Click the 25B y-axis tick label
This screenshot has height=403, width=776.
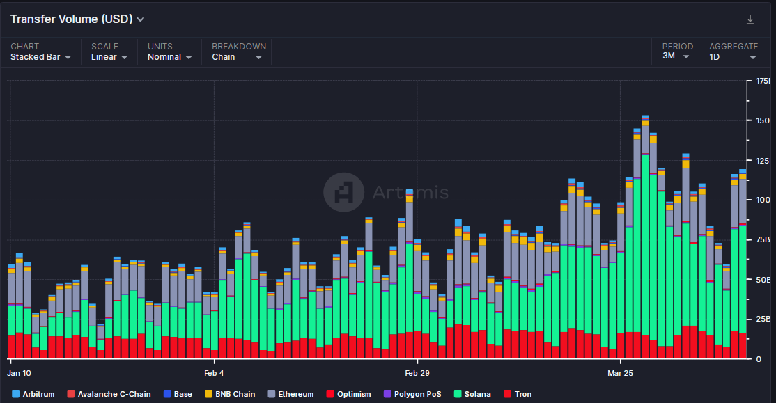point(763,319)
